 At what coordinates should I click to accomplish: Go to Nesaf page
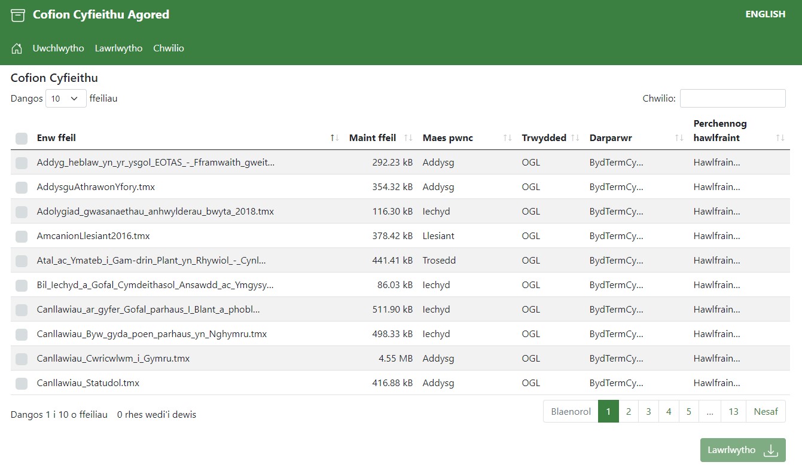pyautogui.click(x=766, y=411)
